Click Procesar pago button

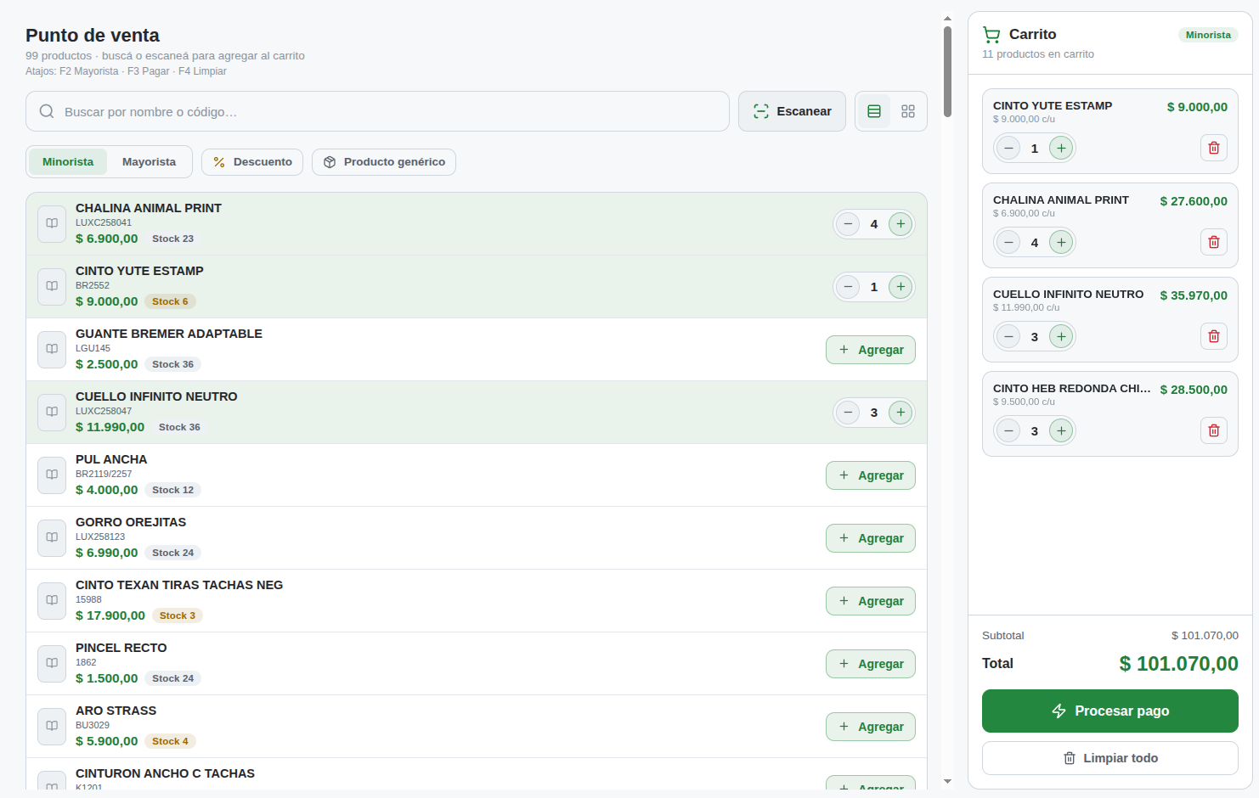1109,711
